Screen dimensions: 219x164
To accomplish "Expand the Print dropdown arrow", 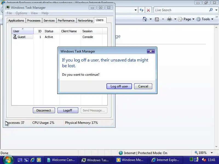I will [x=175, y=19].
